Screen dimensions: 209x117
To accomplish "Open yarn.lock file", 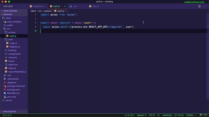I will coord(14,97).
